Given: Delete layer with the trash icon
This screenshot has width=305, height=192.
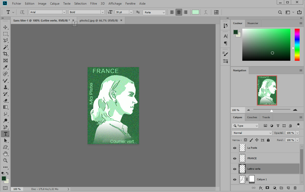Looking at the screenshot, I should 295,188.
